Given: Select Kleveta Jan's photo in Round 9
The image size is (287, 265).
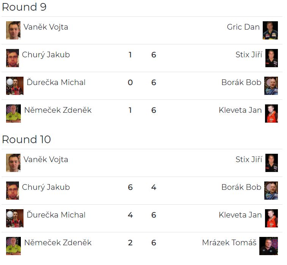Looking at the screenshot, I should [271, 114].
